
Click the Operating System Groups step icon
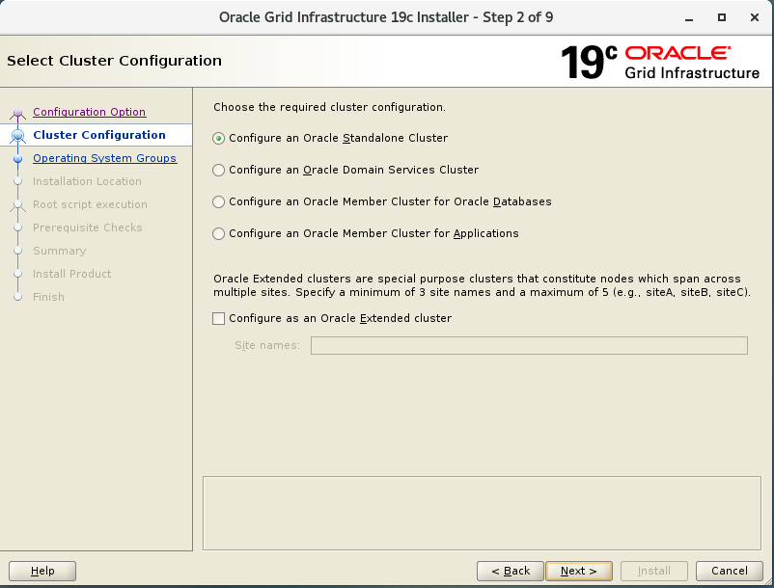(x=18, y=158)
